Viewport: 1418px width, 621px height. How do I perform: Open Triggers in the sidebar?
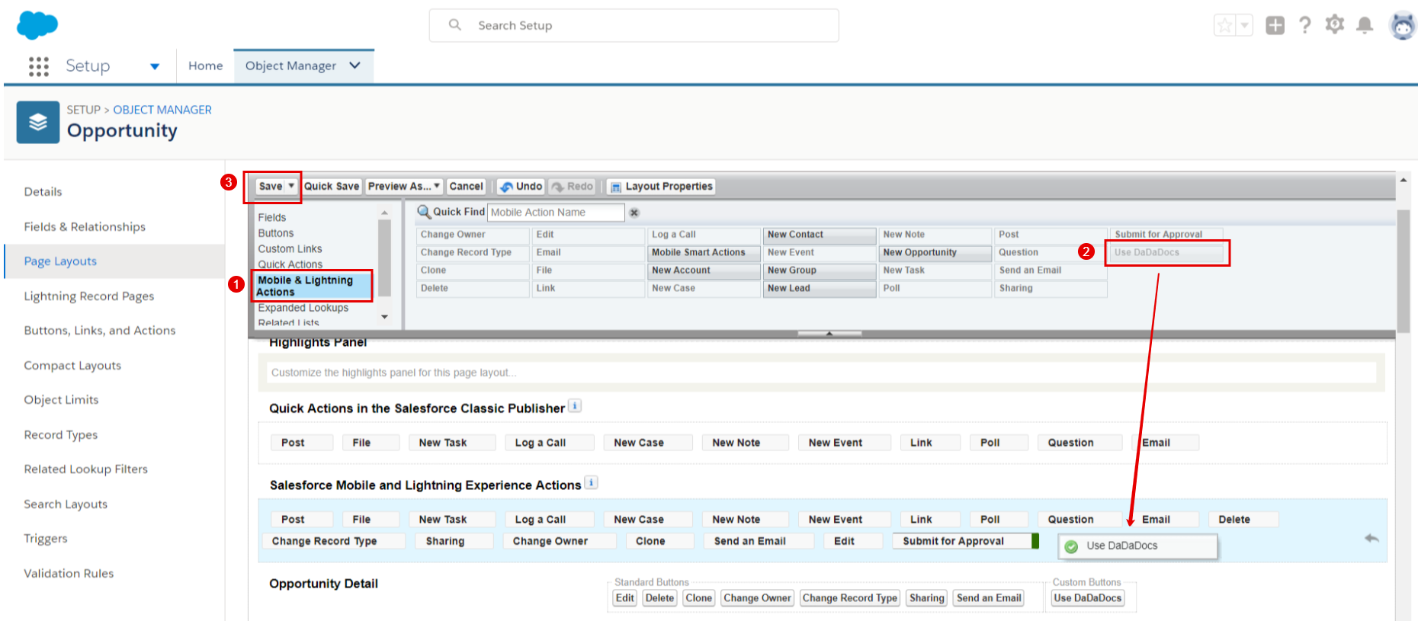click(x=46, y=539)
